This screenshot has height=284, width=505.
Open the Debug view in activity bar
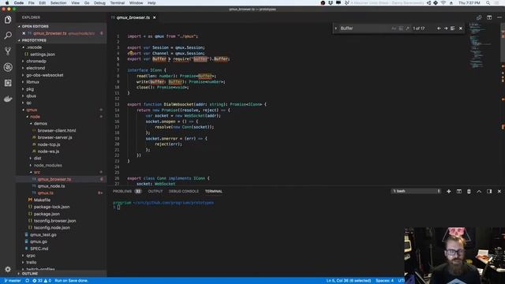click(8, 67)
